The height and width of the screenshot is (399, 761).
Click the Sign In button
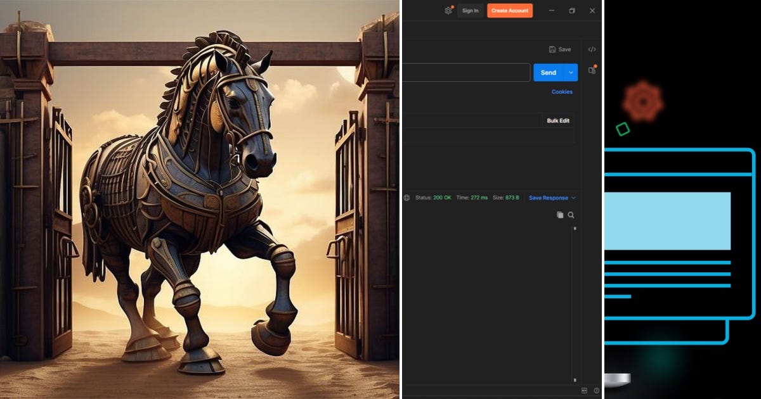[x=471, y=11]
